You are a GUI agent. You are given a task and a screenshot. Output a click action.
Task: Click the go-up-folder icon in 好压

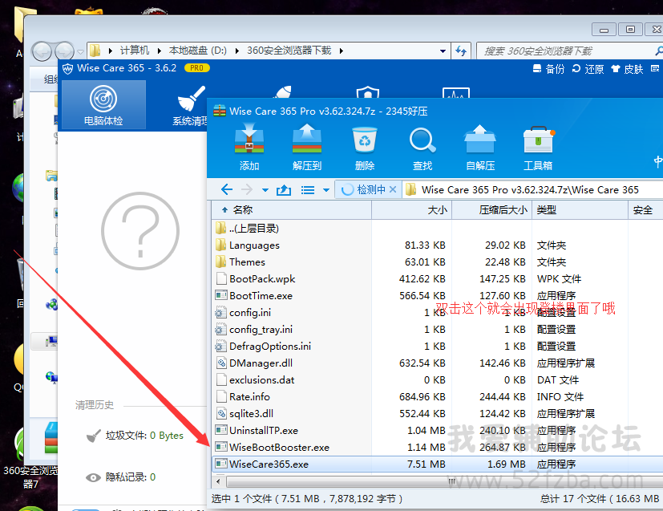click(284, 190)
